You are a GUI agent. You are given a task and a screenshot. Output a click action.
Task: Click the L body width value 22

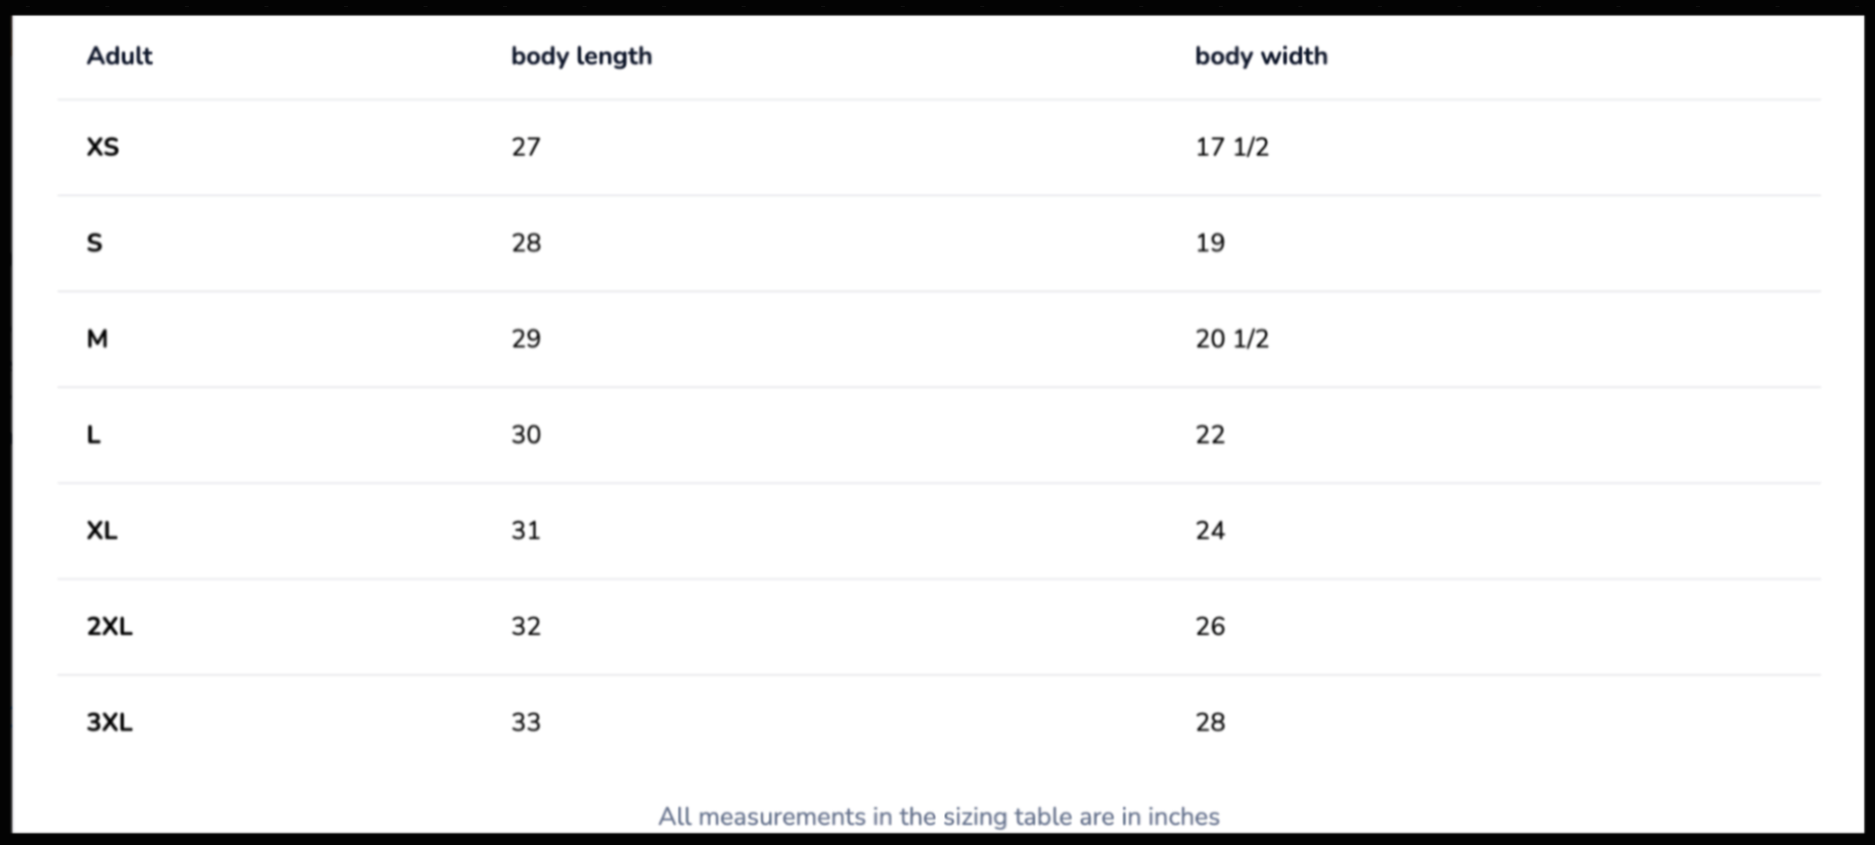1210,434
